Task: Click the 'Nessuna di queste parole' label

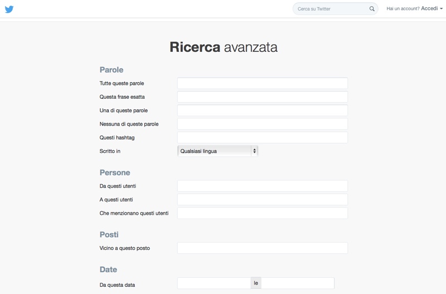Action: 129,124
